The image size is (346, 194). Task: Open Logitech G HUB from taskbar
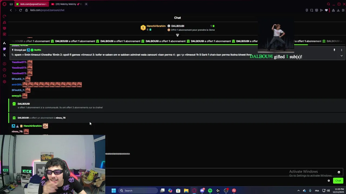click(218, 190)
